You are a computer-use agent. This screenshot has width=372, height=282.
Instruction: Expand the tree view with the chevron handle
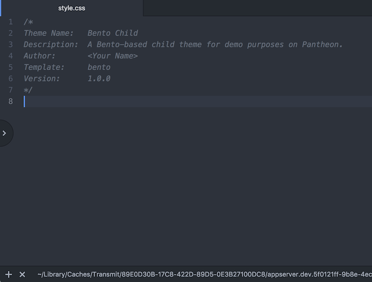5,133
